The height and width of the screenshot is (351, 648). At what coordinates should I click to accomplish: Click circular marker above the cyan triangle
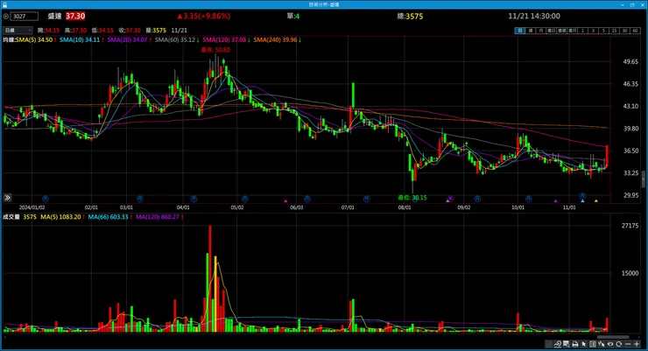[582, 196]
